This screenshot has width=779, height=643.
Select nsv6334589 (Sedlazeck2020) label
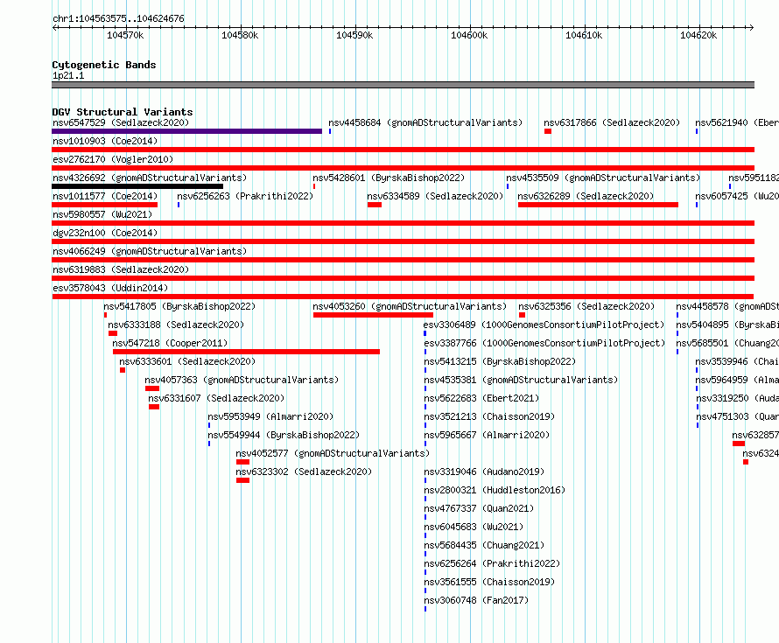click(435, 196)
